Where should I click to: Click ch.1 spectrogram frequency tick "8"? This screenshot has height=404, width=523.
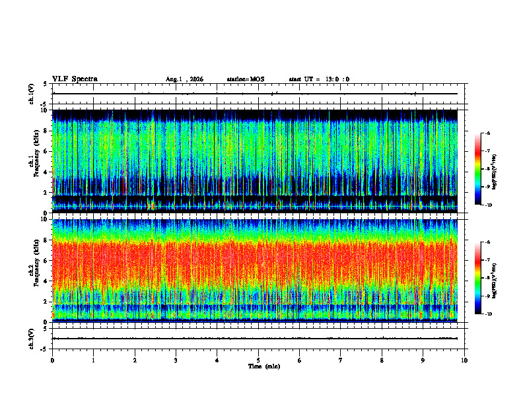(x=46, y=131)
